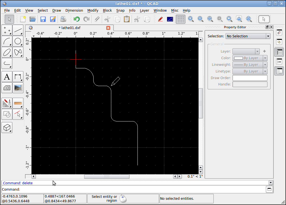Create a new document
This screenshot has width=286, height=205.
click(23, 19)
